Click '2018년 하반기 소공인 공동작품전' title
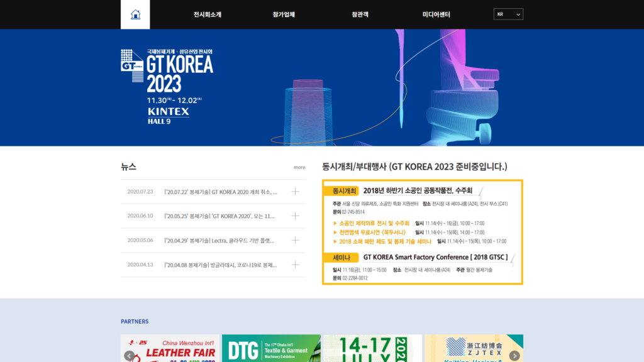The height and width of the screenshot is (362, 644). point(418,190)
